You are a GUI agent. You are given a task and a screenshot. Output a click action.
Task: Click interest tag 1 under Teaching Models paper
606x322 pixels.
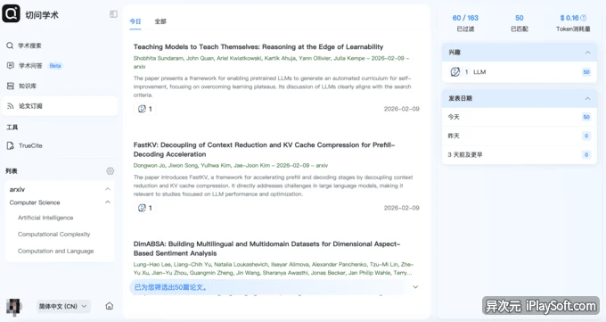[x=145, y=109]
